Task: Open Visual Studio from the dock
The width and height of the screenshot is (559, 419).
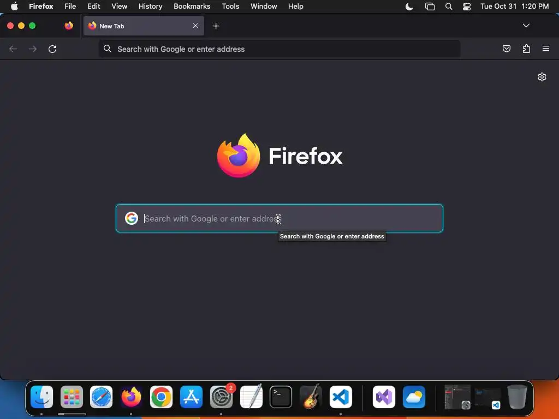Action: pos(384,397)
